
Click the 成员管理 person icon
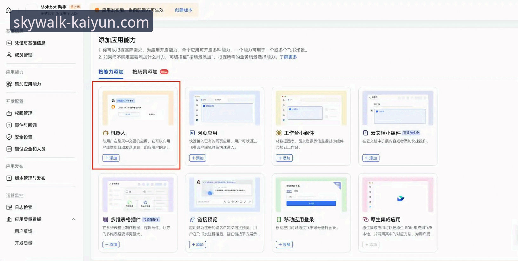pyautogui.click(x=9, y=55)
